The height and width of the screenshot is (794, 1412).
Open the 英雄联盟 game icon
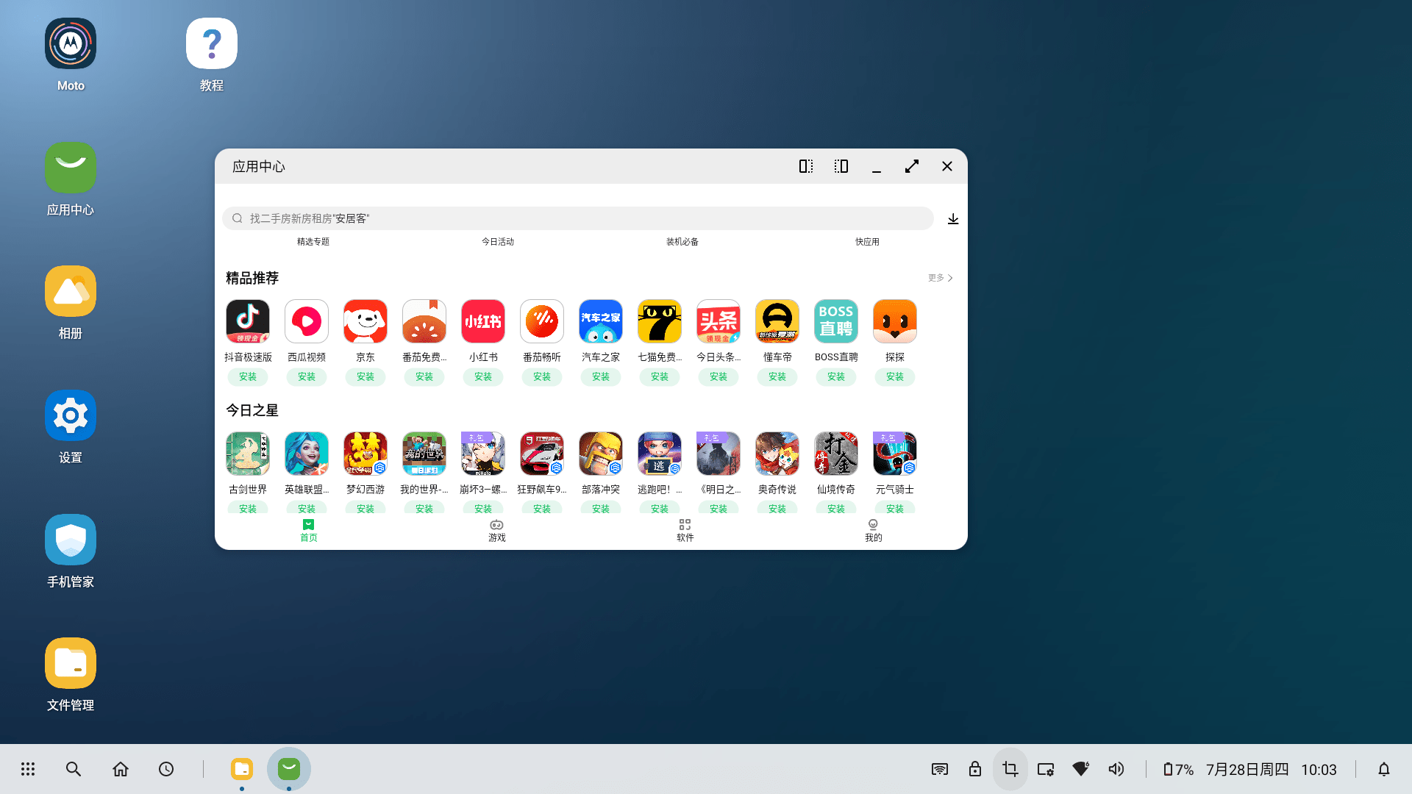pyautogui.click(x=307, y=454)
